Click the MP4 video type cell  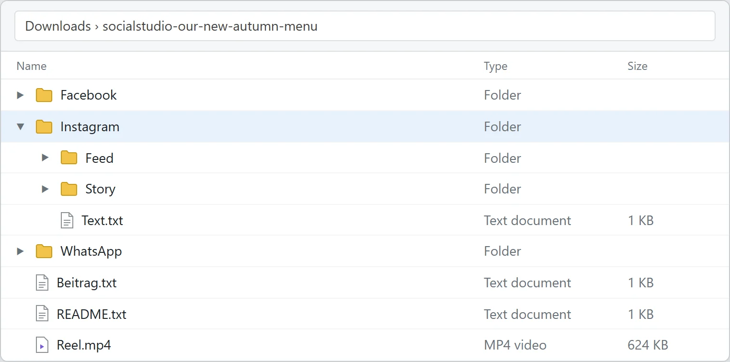515,345
